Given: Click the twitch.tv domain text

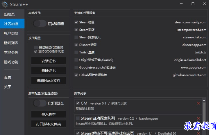Looking at the screenshot, I should pos(200,53).
